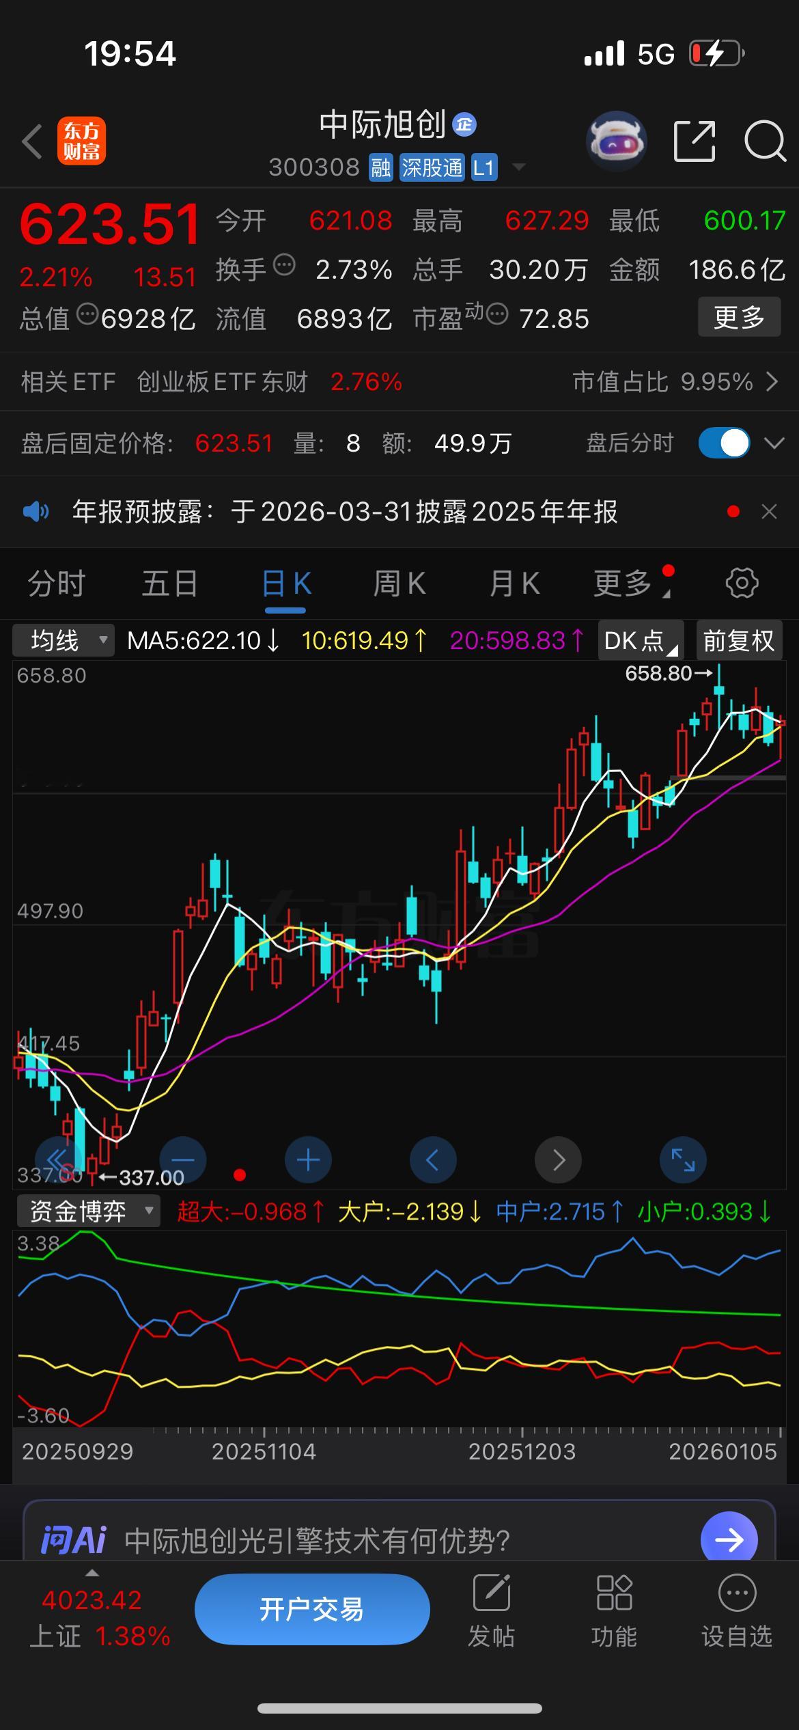The width and height of the screenshot is (799, 1730).
Task: Tap the 20251203 date axis label
Action: [522, 1451]
